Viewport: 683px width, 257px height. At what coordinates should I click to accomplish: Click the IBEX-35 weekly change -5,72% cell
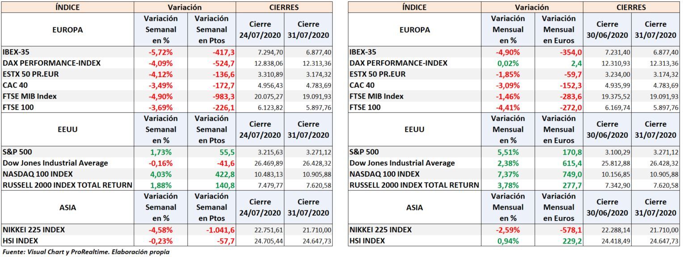click(160, 52)
